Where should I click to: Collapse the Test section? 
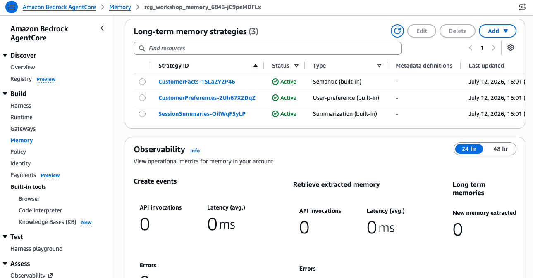point(5,237)
